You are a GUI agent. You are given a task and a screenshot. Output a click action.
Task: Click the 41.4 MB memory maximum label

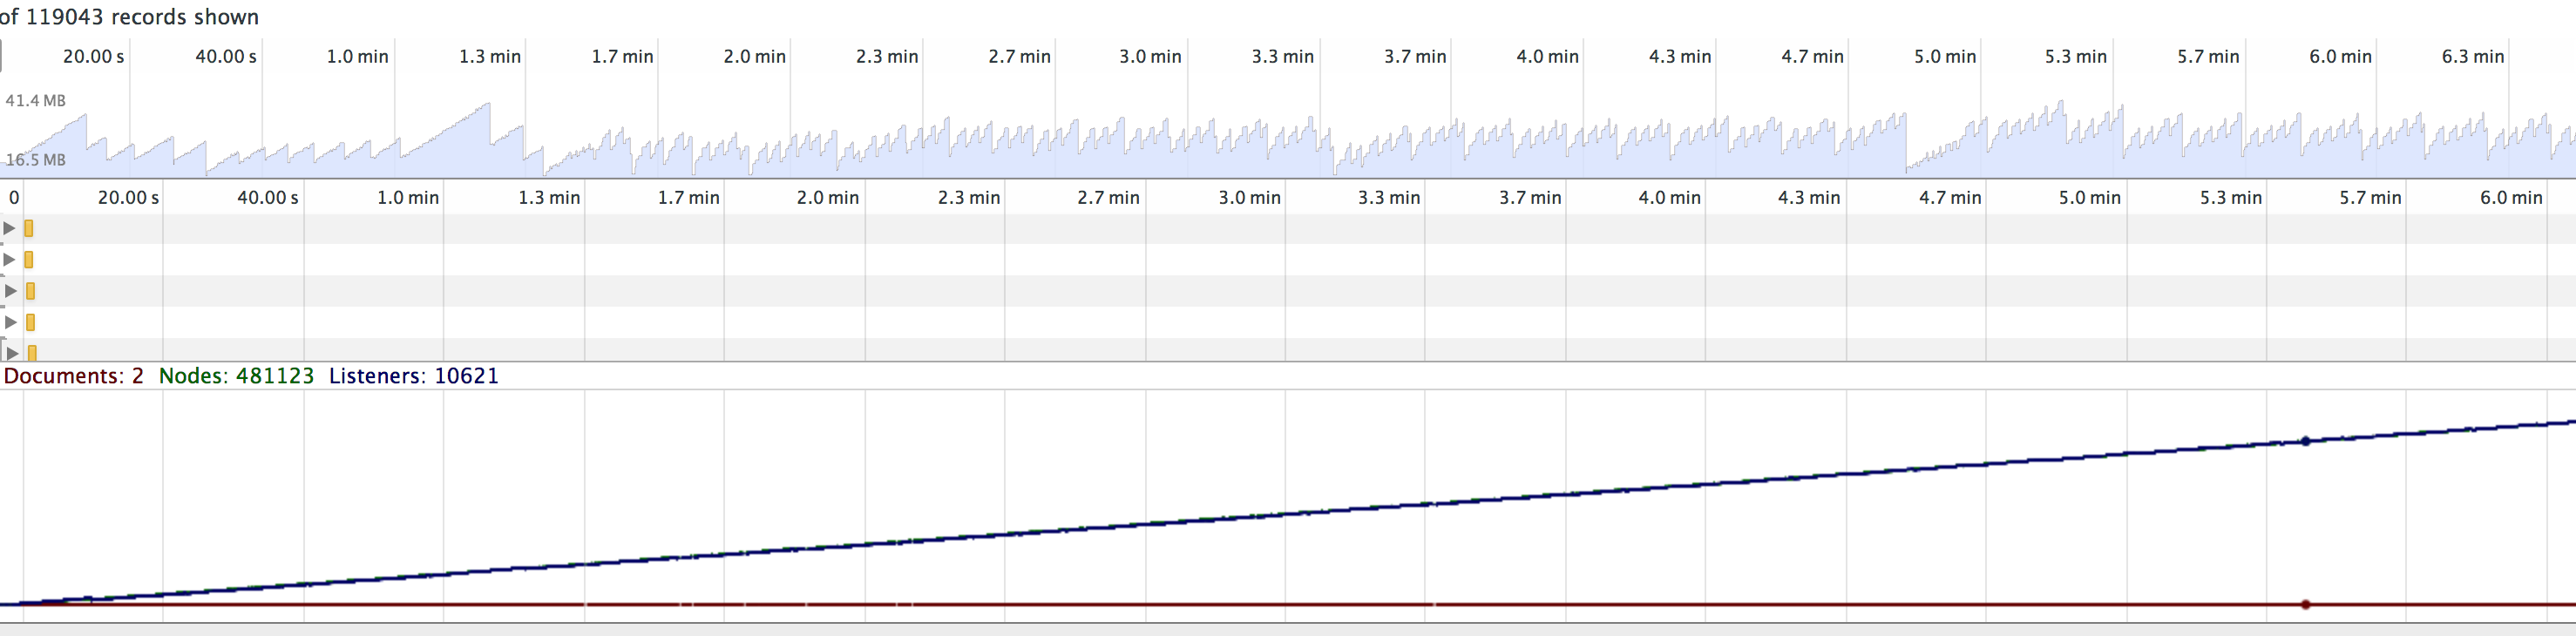pos(36,100)
